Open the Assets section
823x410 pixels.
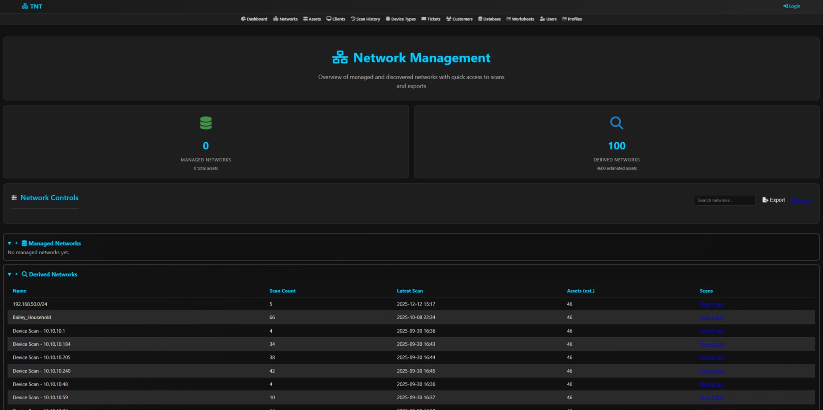pyautogui.click(x=312, y=19)
